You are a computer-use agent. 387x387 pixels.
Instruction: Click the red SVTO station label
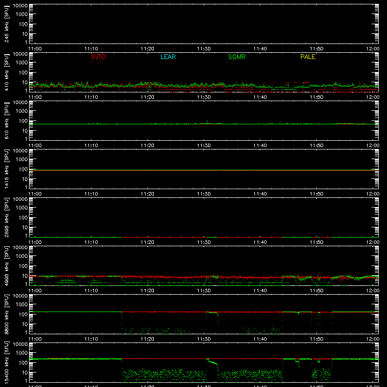(98, 57)
